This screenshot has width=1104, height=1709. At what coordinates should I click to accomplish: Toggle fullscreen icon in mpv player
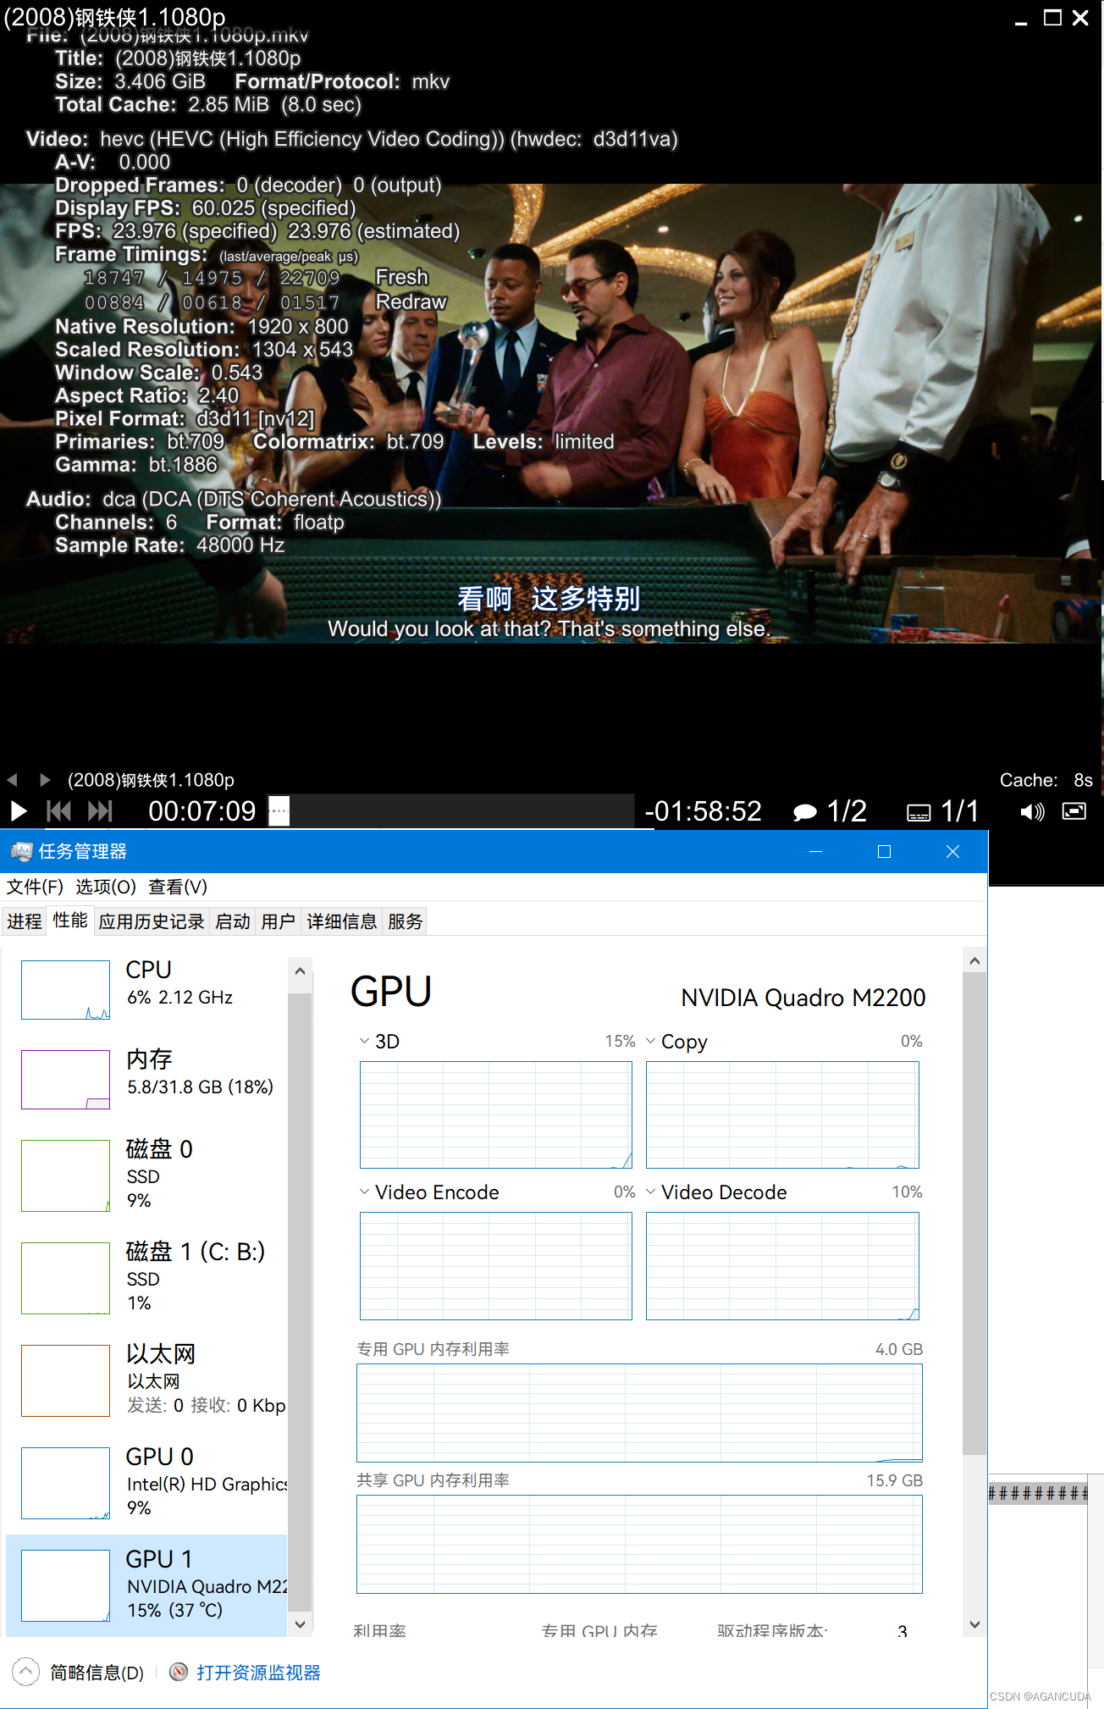1074,811
